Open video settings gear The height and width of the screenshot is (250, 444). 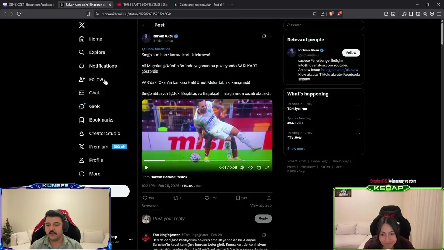(x=250, y=168)
